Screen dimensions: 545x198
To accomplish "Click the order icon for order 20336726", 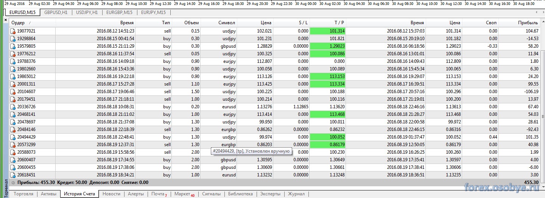I will coord(13,107).
